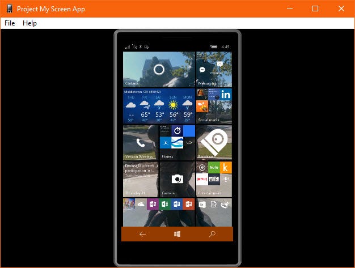Viewport: 355px width, 268px height.
Task: Open the Entertainment folder label
Action: (210, 193)
